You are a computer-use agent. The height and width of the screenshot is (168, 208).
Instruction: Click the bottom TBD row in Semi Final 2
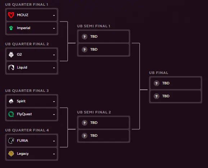[104, 136]
